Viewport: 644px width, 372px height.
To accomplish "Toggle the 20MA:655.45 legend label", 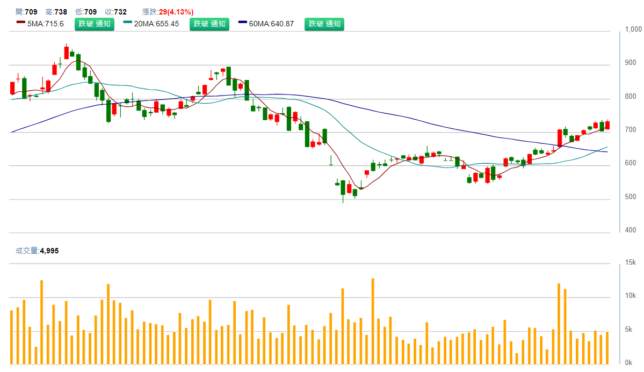I will 156,24.
